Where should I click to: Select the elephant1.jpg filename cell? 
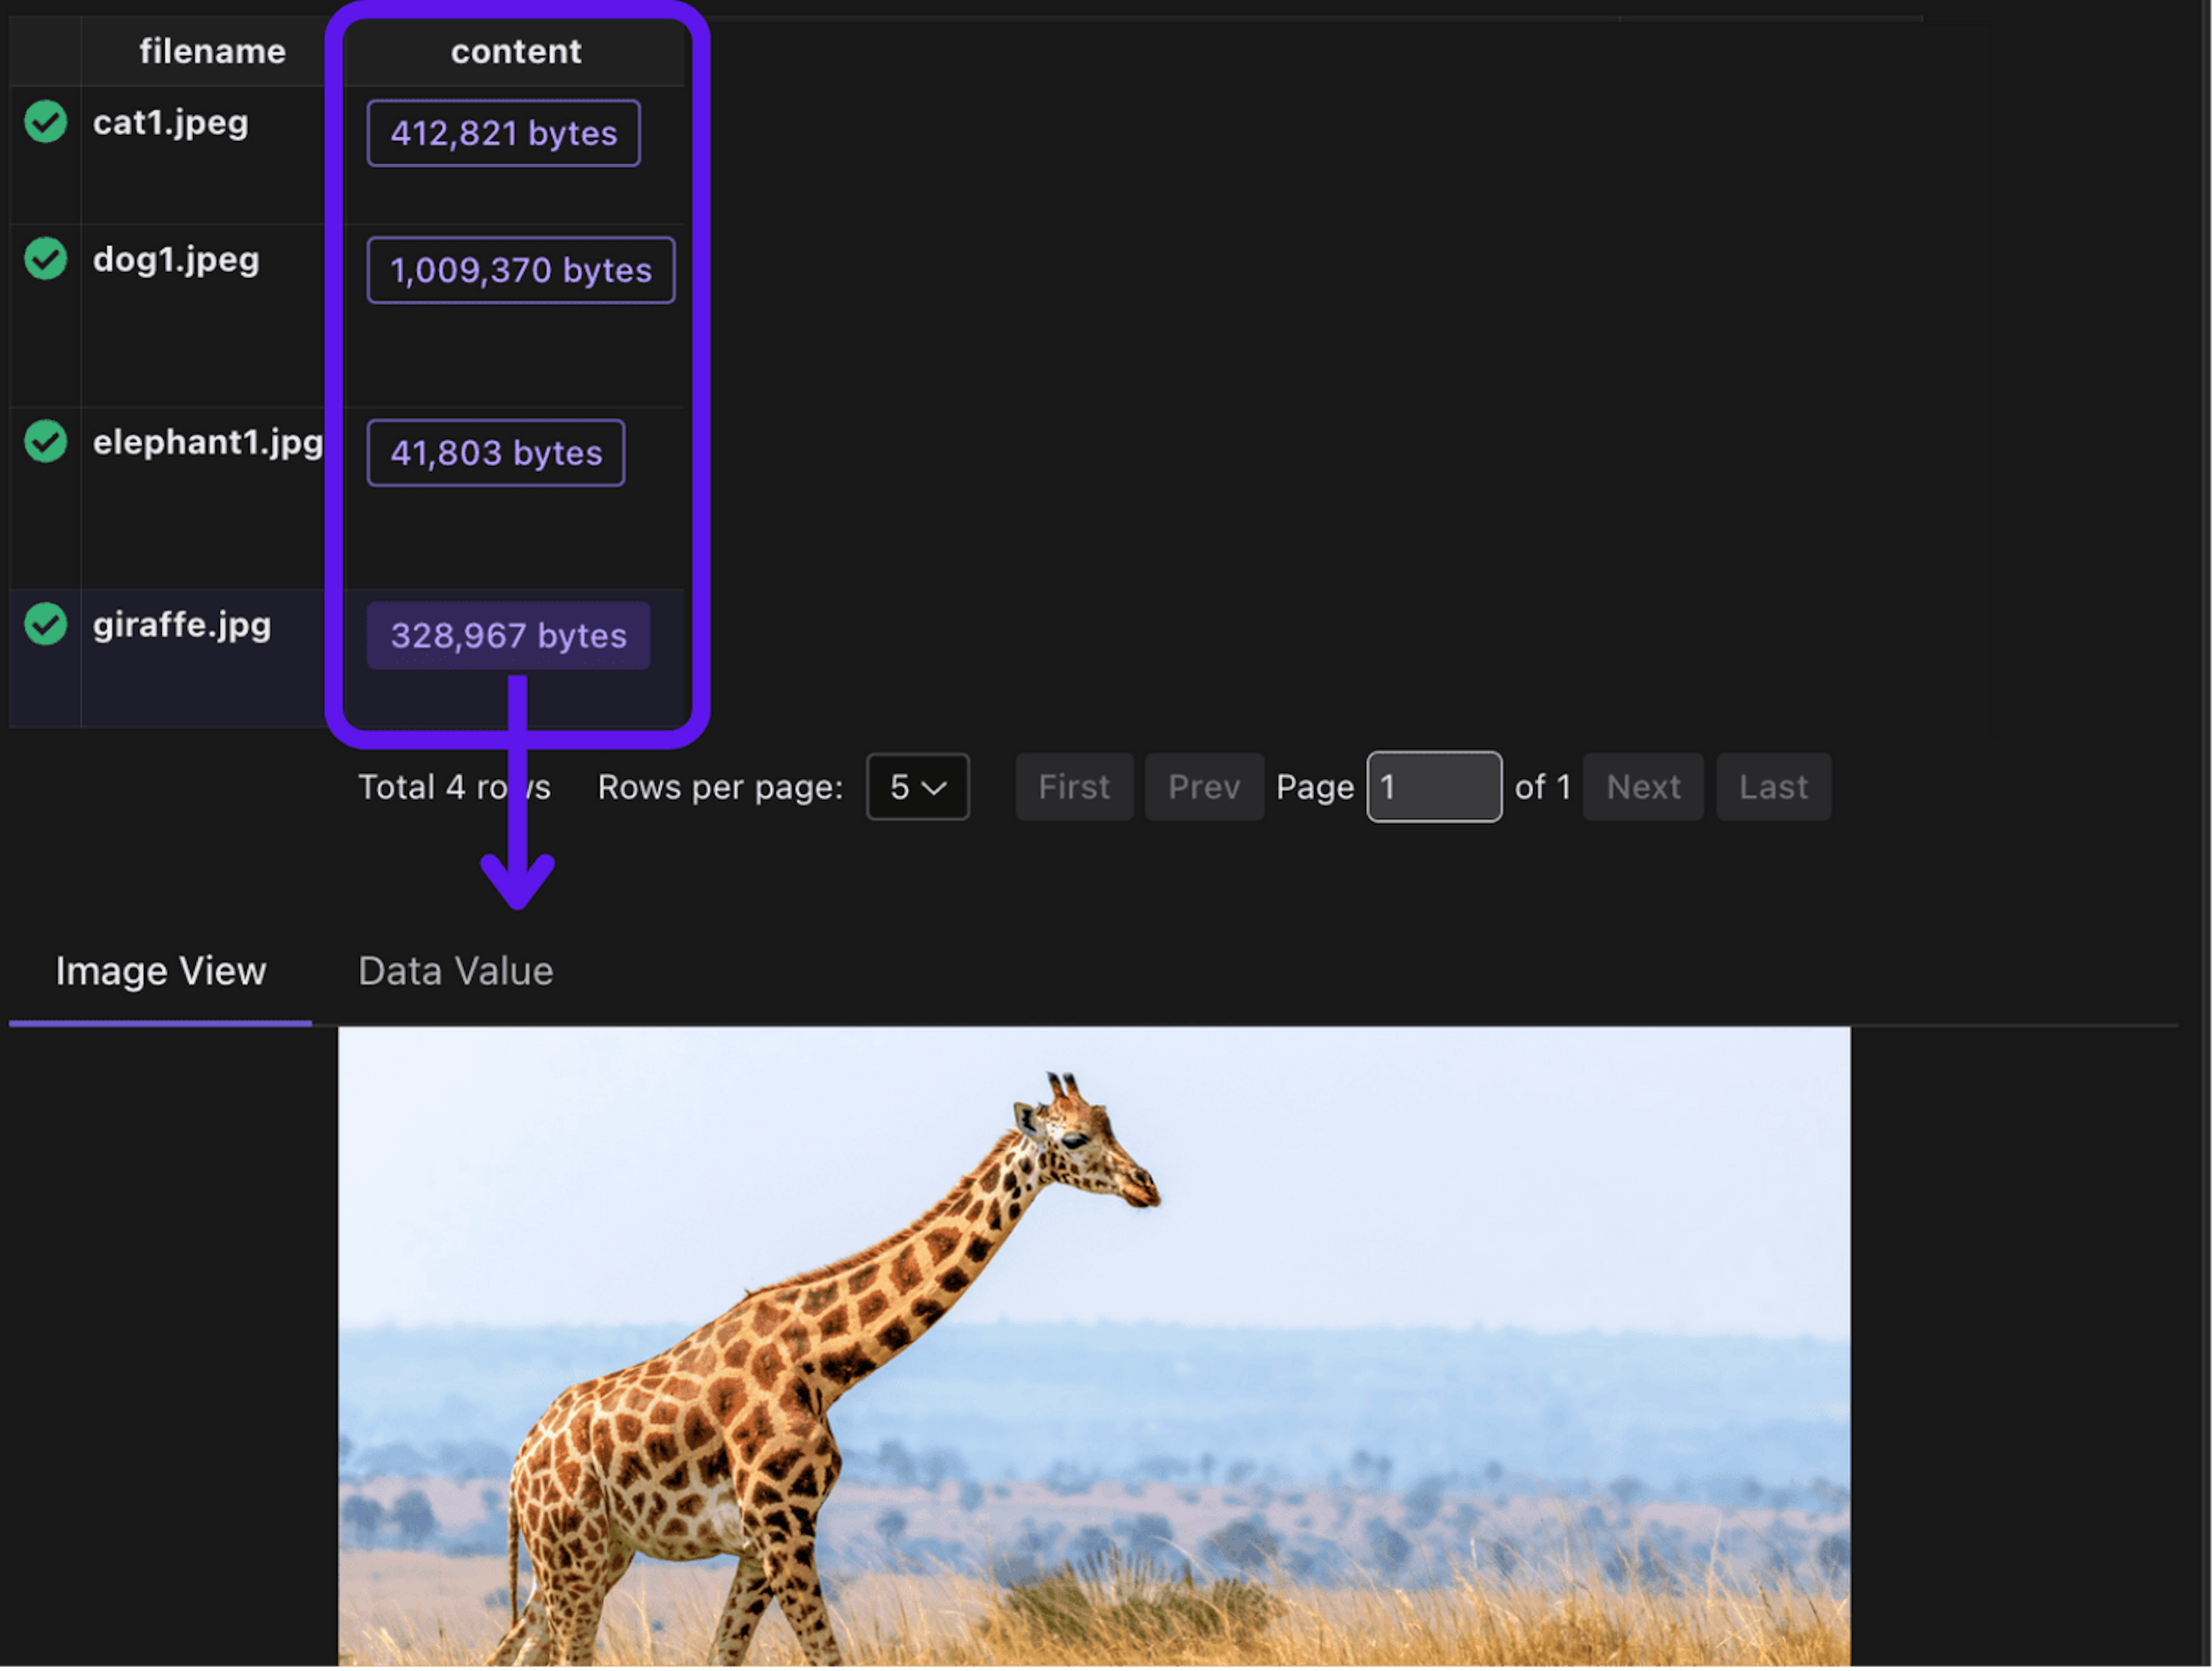207,442
